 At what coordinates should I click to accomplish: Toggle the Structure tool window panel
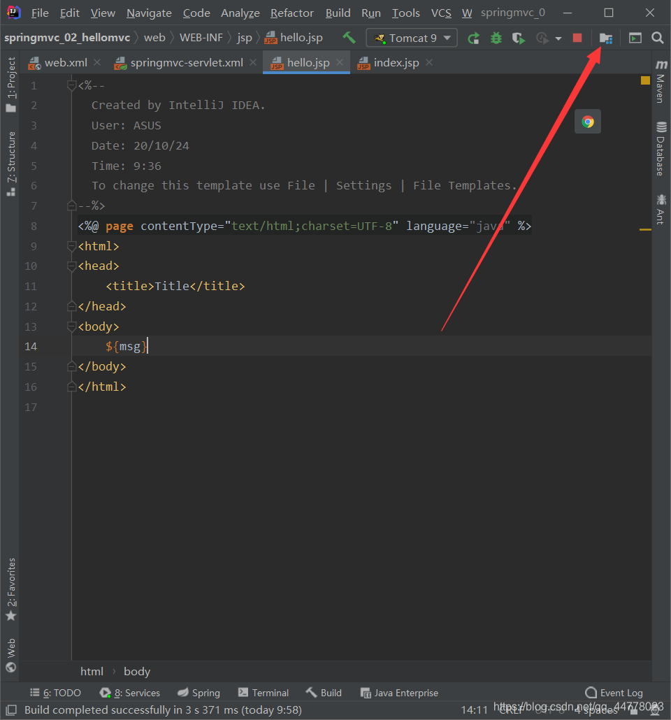point(11,164)
